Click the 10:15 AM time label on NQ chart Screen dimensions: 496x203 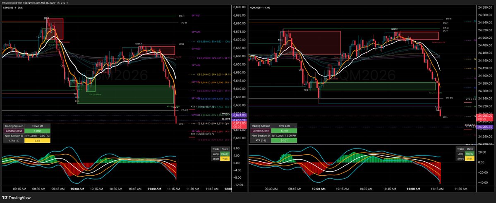342,189
